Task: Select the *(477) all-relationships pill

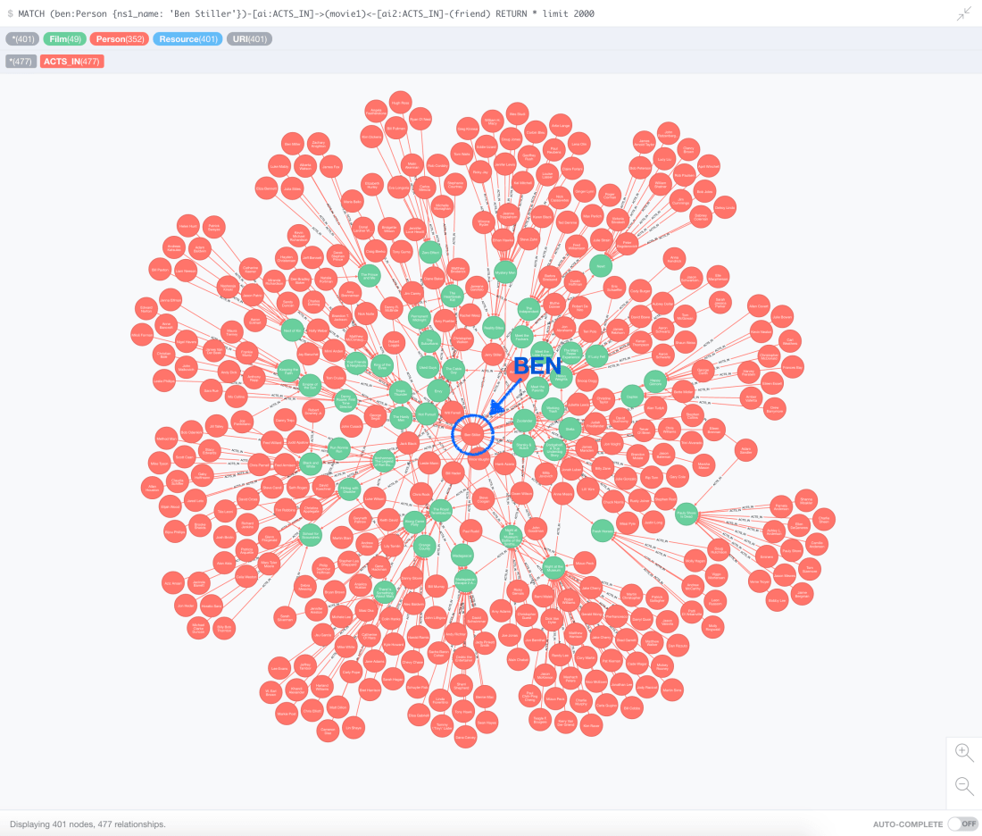Action: [x=20, y=61]
